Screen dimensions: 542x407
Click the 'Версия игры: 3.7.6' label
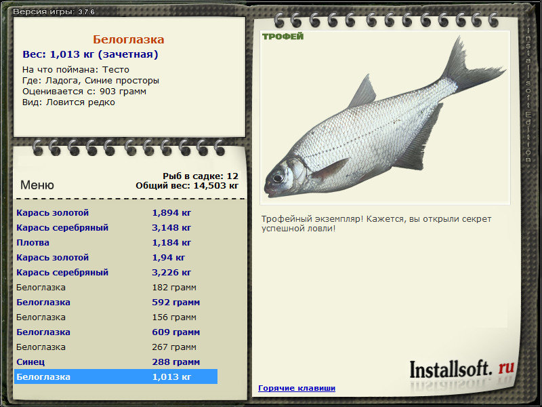54,12
